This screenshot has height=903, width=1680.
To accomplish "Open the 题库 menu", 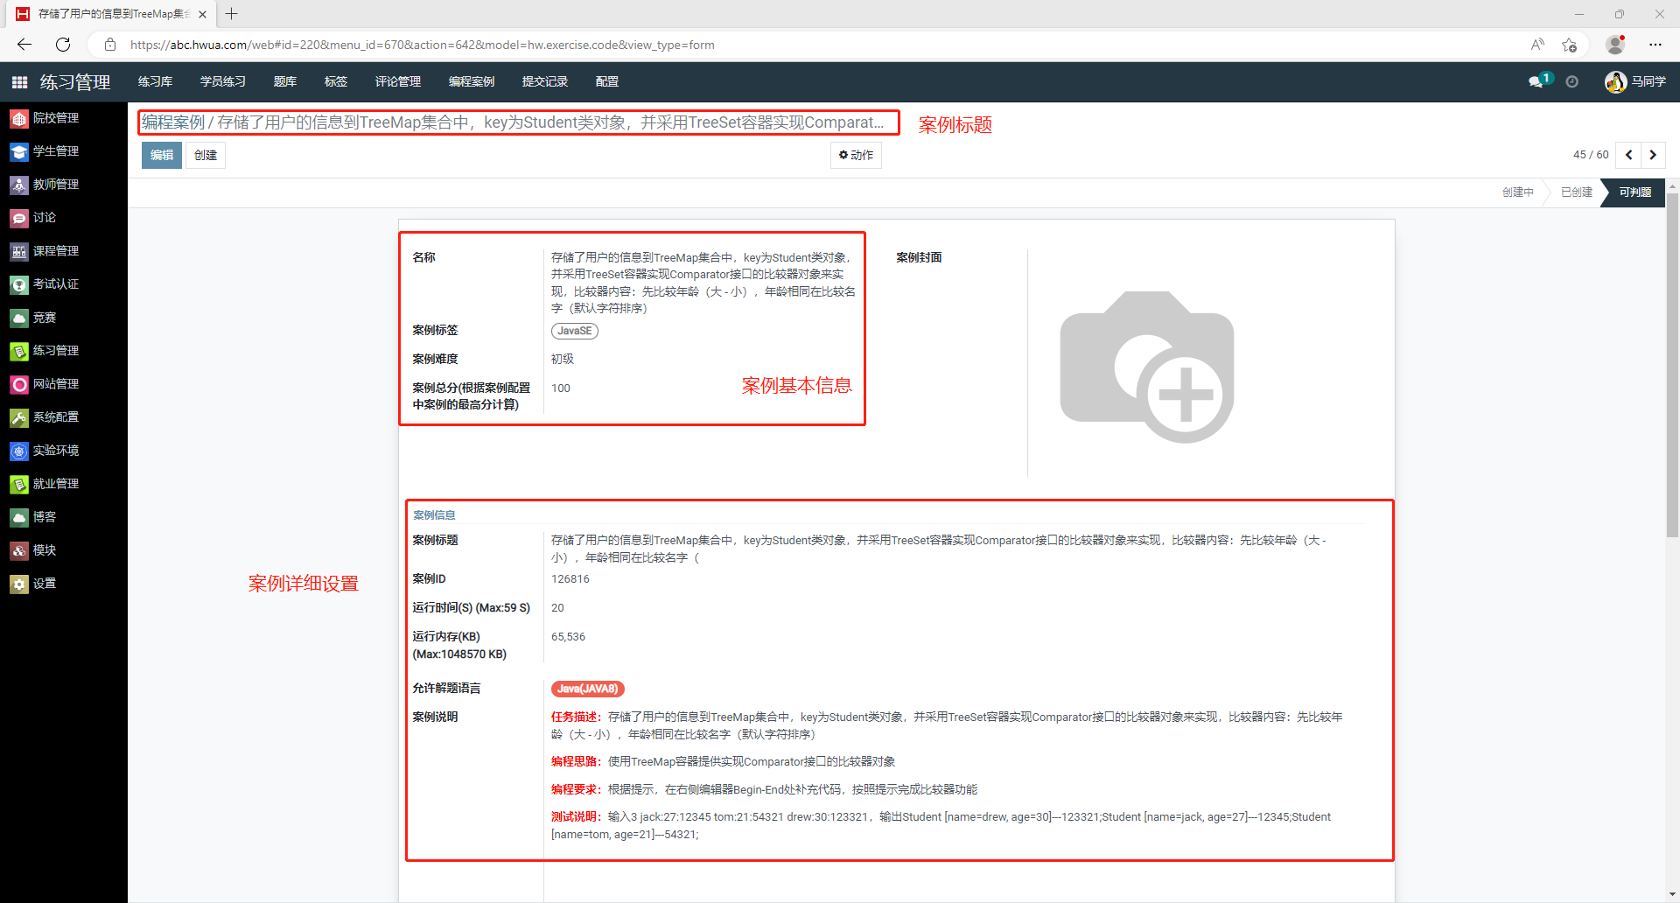I will 285,81.
